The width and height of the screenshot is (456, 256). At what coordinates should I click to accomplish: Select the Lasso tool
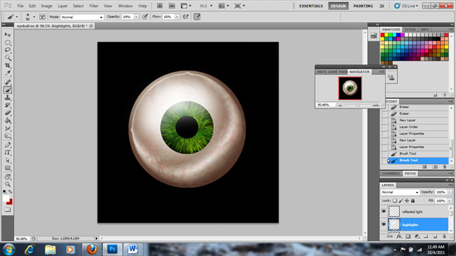pos(7,50)
